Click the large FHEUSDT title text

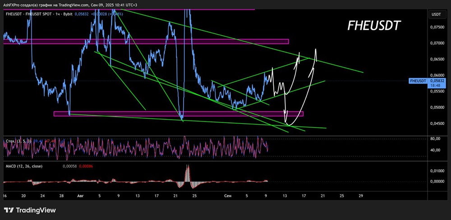click(x=374, y=26)
